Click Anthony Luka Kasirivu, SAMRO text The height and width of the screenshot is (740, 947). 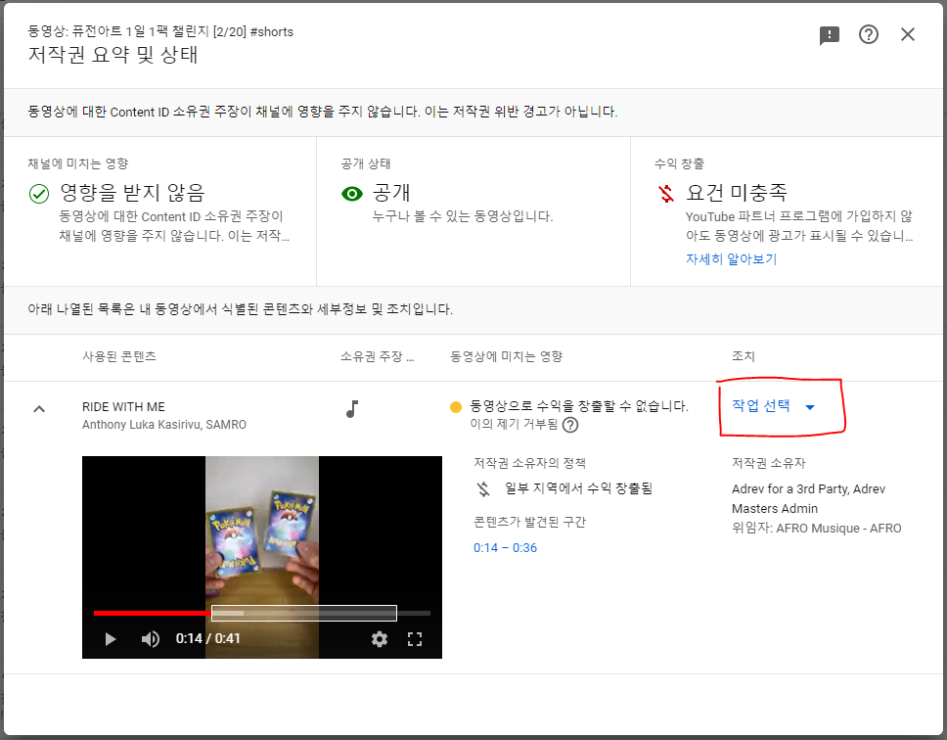click(x=164, y=425)
